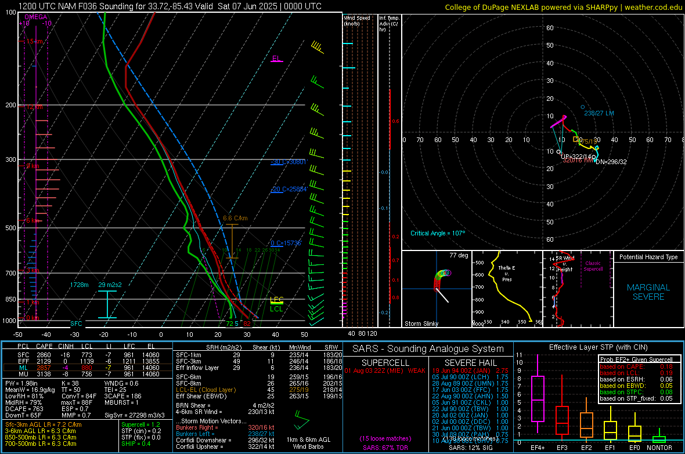The width and height of the screenshot is (685, 454).
Task: Click the LCL-EL (Cloud Layer) row
Action: click(259, 390)
